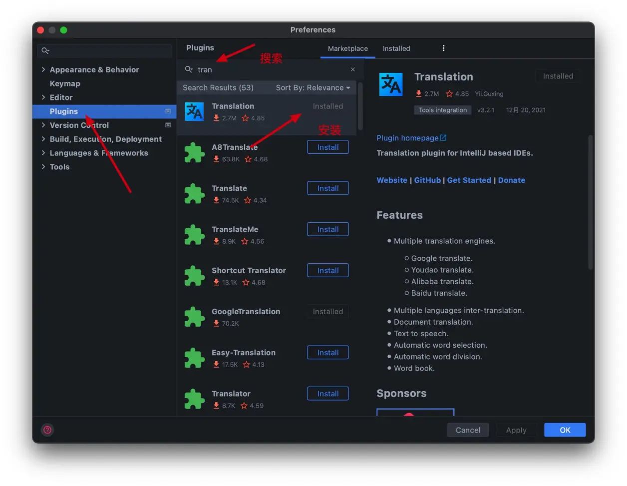This screenshot has height=486, width=627.
Task: Focus the plugin search field containing 'tran'
Action: pos(270,69)
